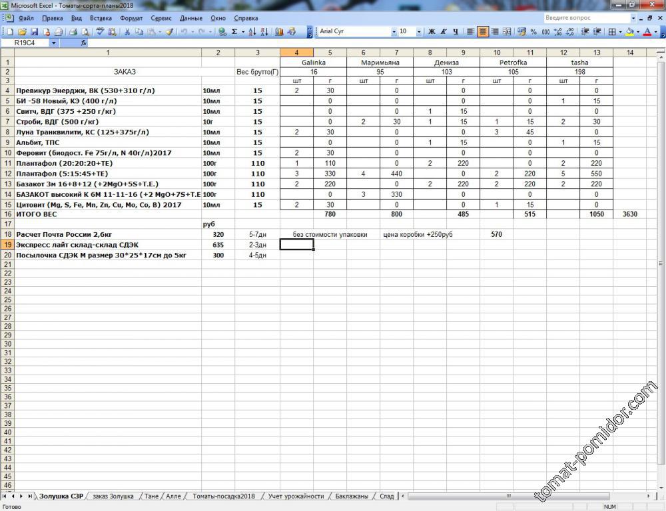Open the Fill Color yellow swatch

tap(629, 31)
